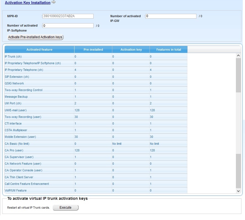Click the 'Restart all virtual IP Trunk cards.' text
The width and height of the screenshot is (245, 220).
(x=28, y=208)
